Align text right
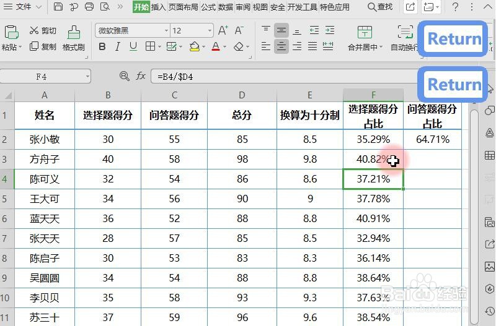The width and height of the screenshot is (496, 326). coord(297,47)
